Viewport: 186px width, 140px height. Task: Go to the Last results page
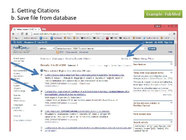(128, 66)
